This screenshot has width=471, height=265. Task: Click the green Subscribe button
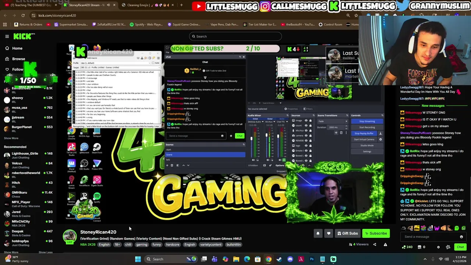375,233
